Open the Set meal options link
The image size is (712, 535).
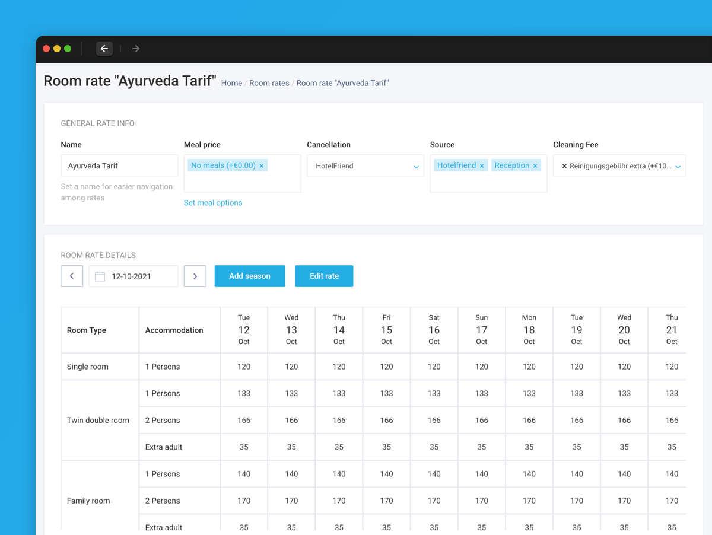[x=213, y=203]
